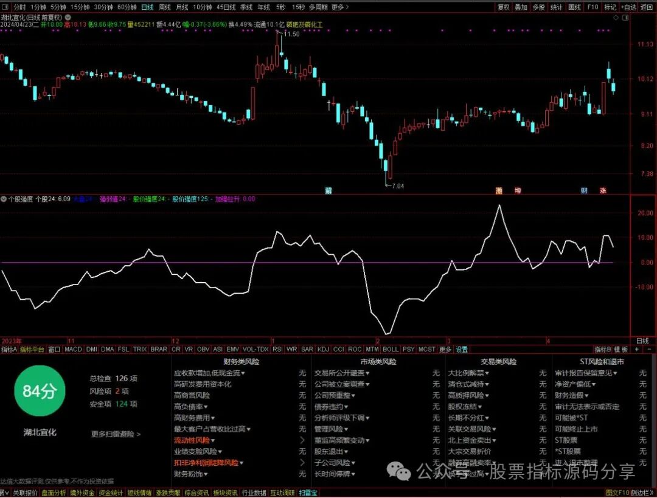Click the 更多 indicators button
Image resolution: width=657 pixels, height=498 pixels.
coord(445,349)
